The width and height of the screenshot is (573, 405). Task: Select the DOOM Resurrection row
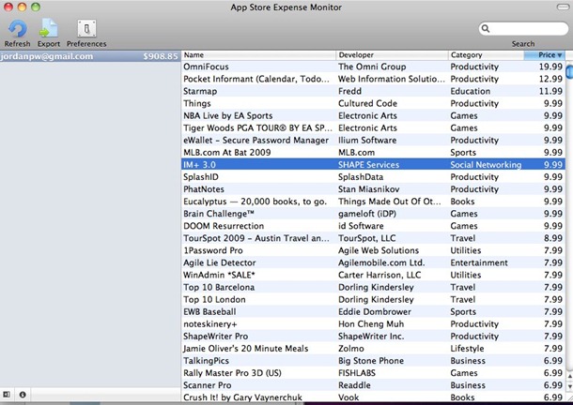(373, 226)
